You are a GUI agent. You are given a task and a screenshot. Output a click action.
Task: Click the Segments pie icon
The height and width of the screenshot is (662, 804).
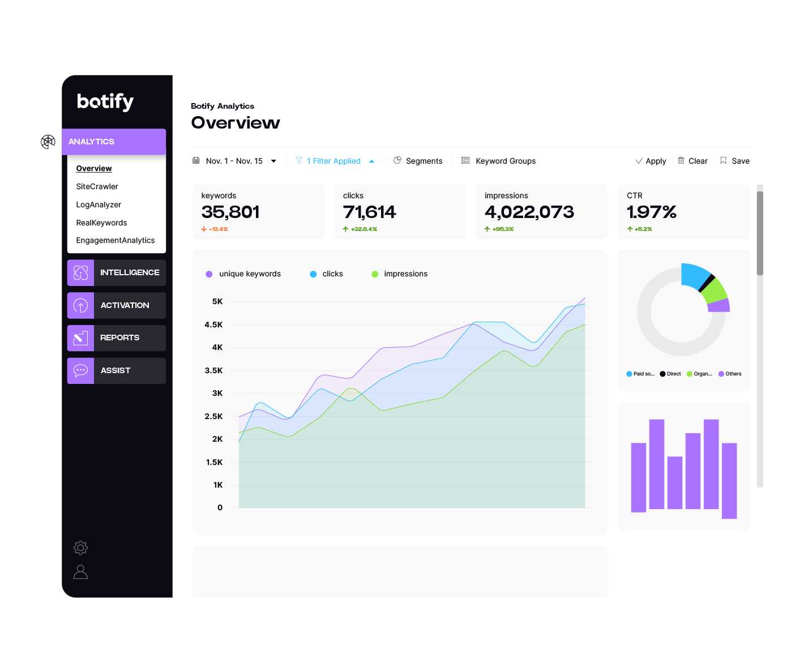pos(397,160)
